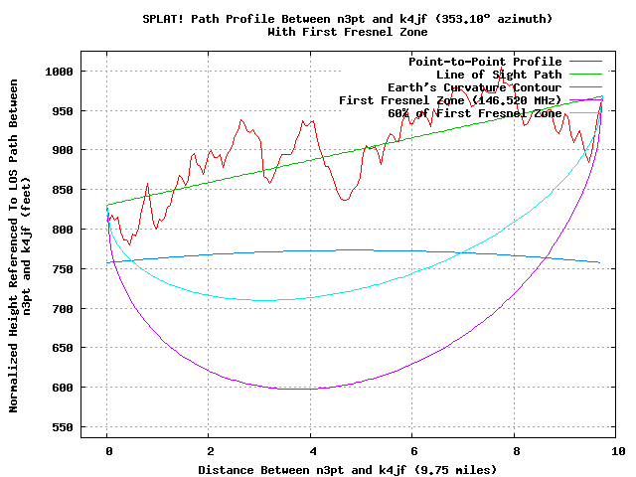Click the subtitle 'With First Fresnel Zone'
Viewport: 636px width, 477px height.
348,32
